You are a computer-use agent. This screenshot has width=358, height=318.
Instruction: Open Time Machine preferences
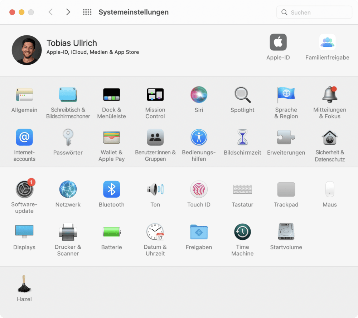click(x=242, y=232)
